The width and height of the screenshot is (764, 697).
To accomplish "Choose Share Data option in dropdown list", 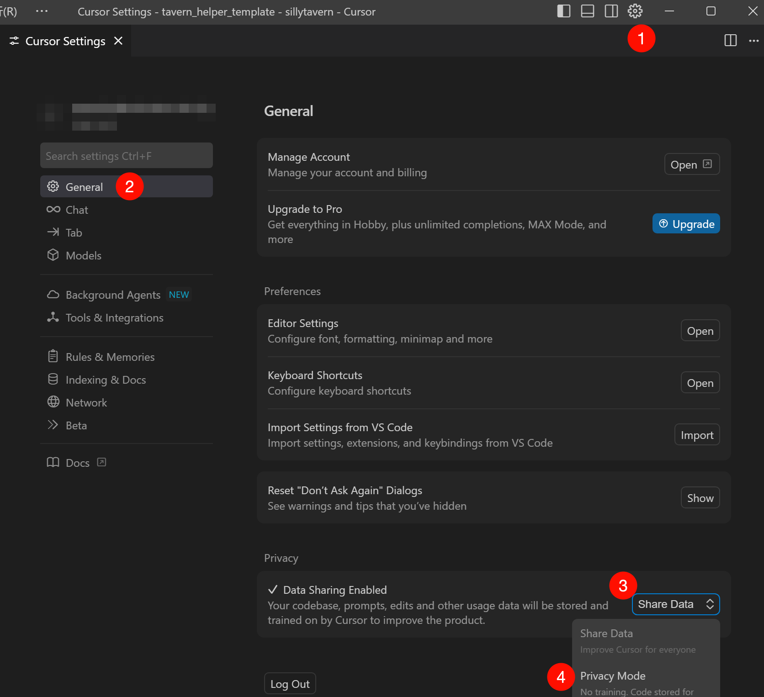I will [x=646, y=641].
